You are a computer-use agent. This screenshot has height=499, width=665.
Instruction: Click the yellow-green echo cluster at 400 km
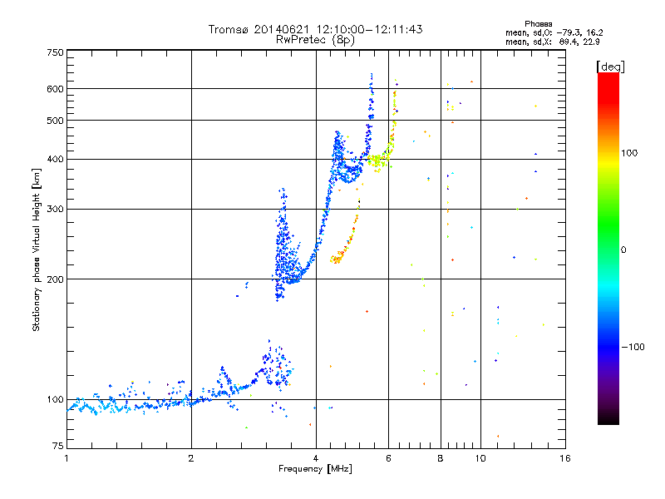378,161
